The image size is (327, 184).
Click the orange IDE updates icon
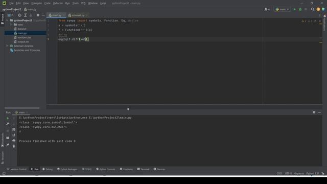tap(318, 9)
